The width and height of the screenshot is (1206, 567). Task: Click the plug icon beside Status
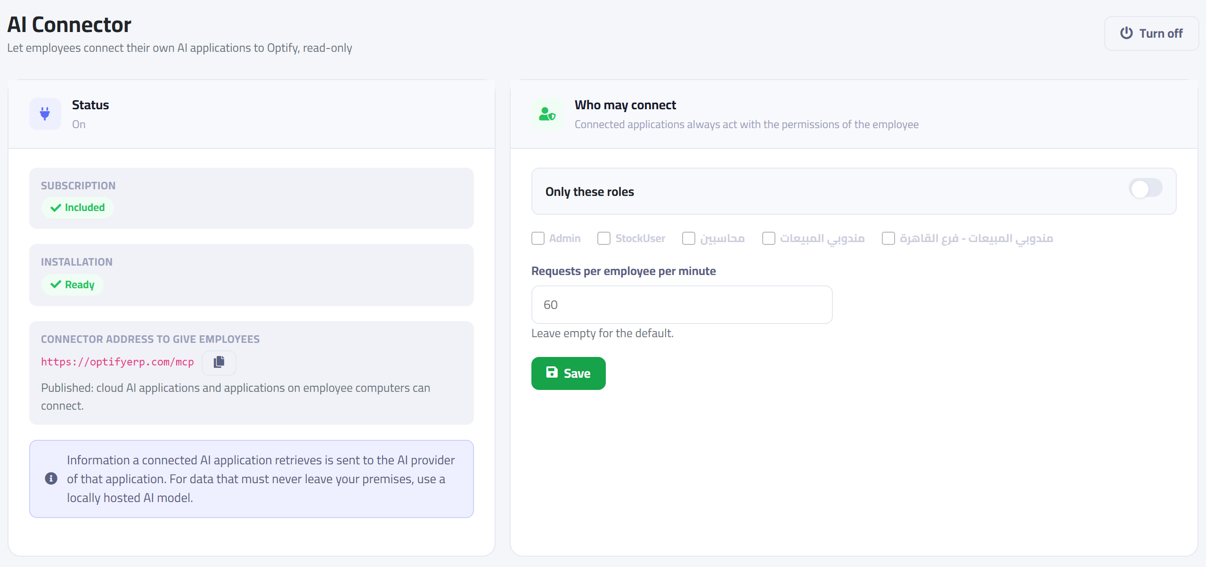click(x=45, y=113)
